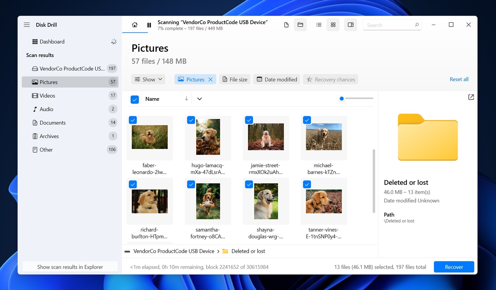Open the hamburger menu
This screenshot has width=496, height=290.
click(x=27, y=25)
